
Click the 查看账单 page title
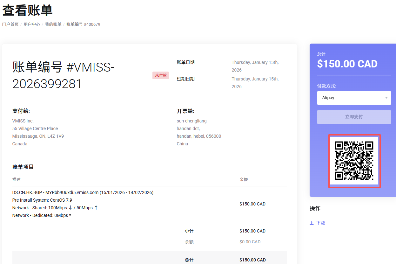27,10
